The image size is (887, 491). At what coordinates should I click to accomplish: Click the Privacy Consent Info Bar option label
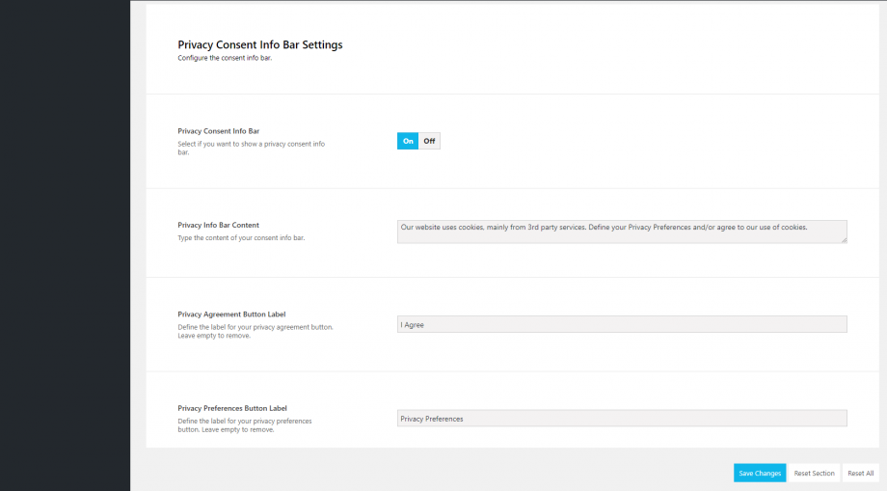pyautogui.click(x=218, y=130)
